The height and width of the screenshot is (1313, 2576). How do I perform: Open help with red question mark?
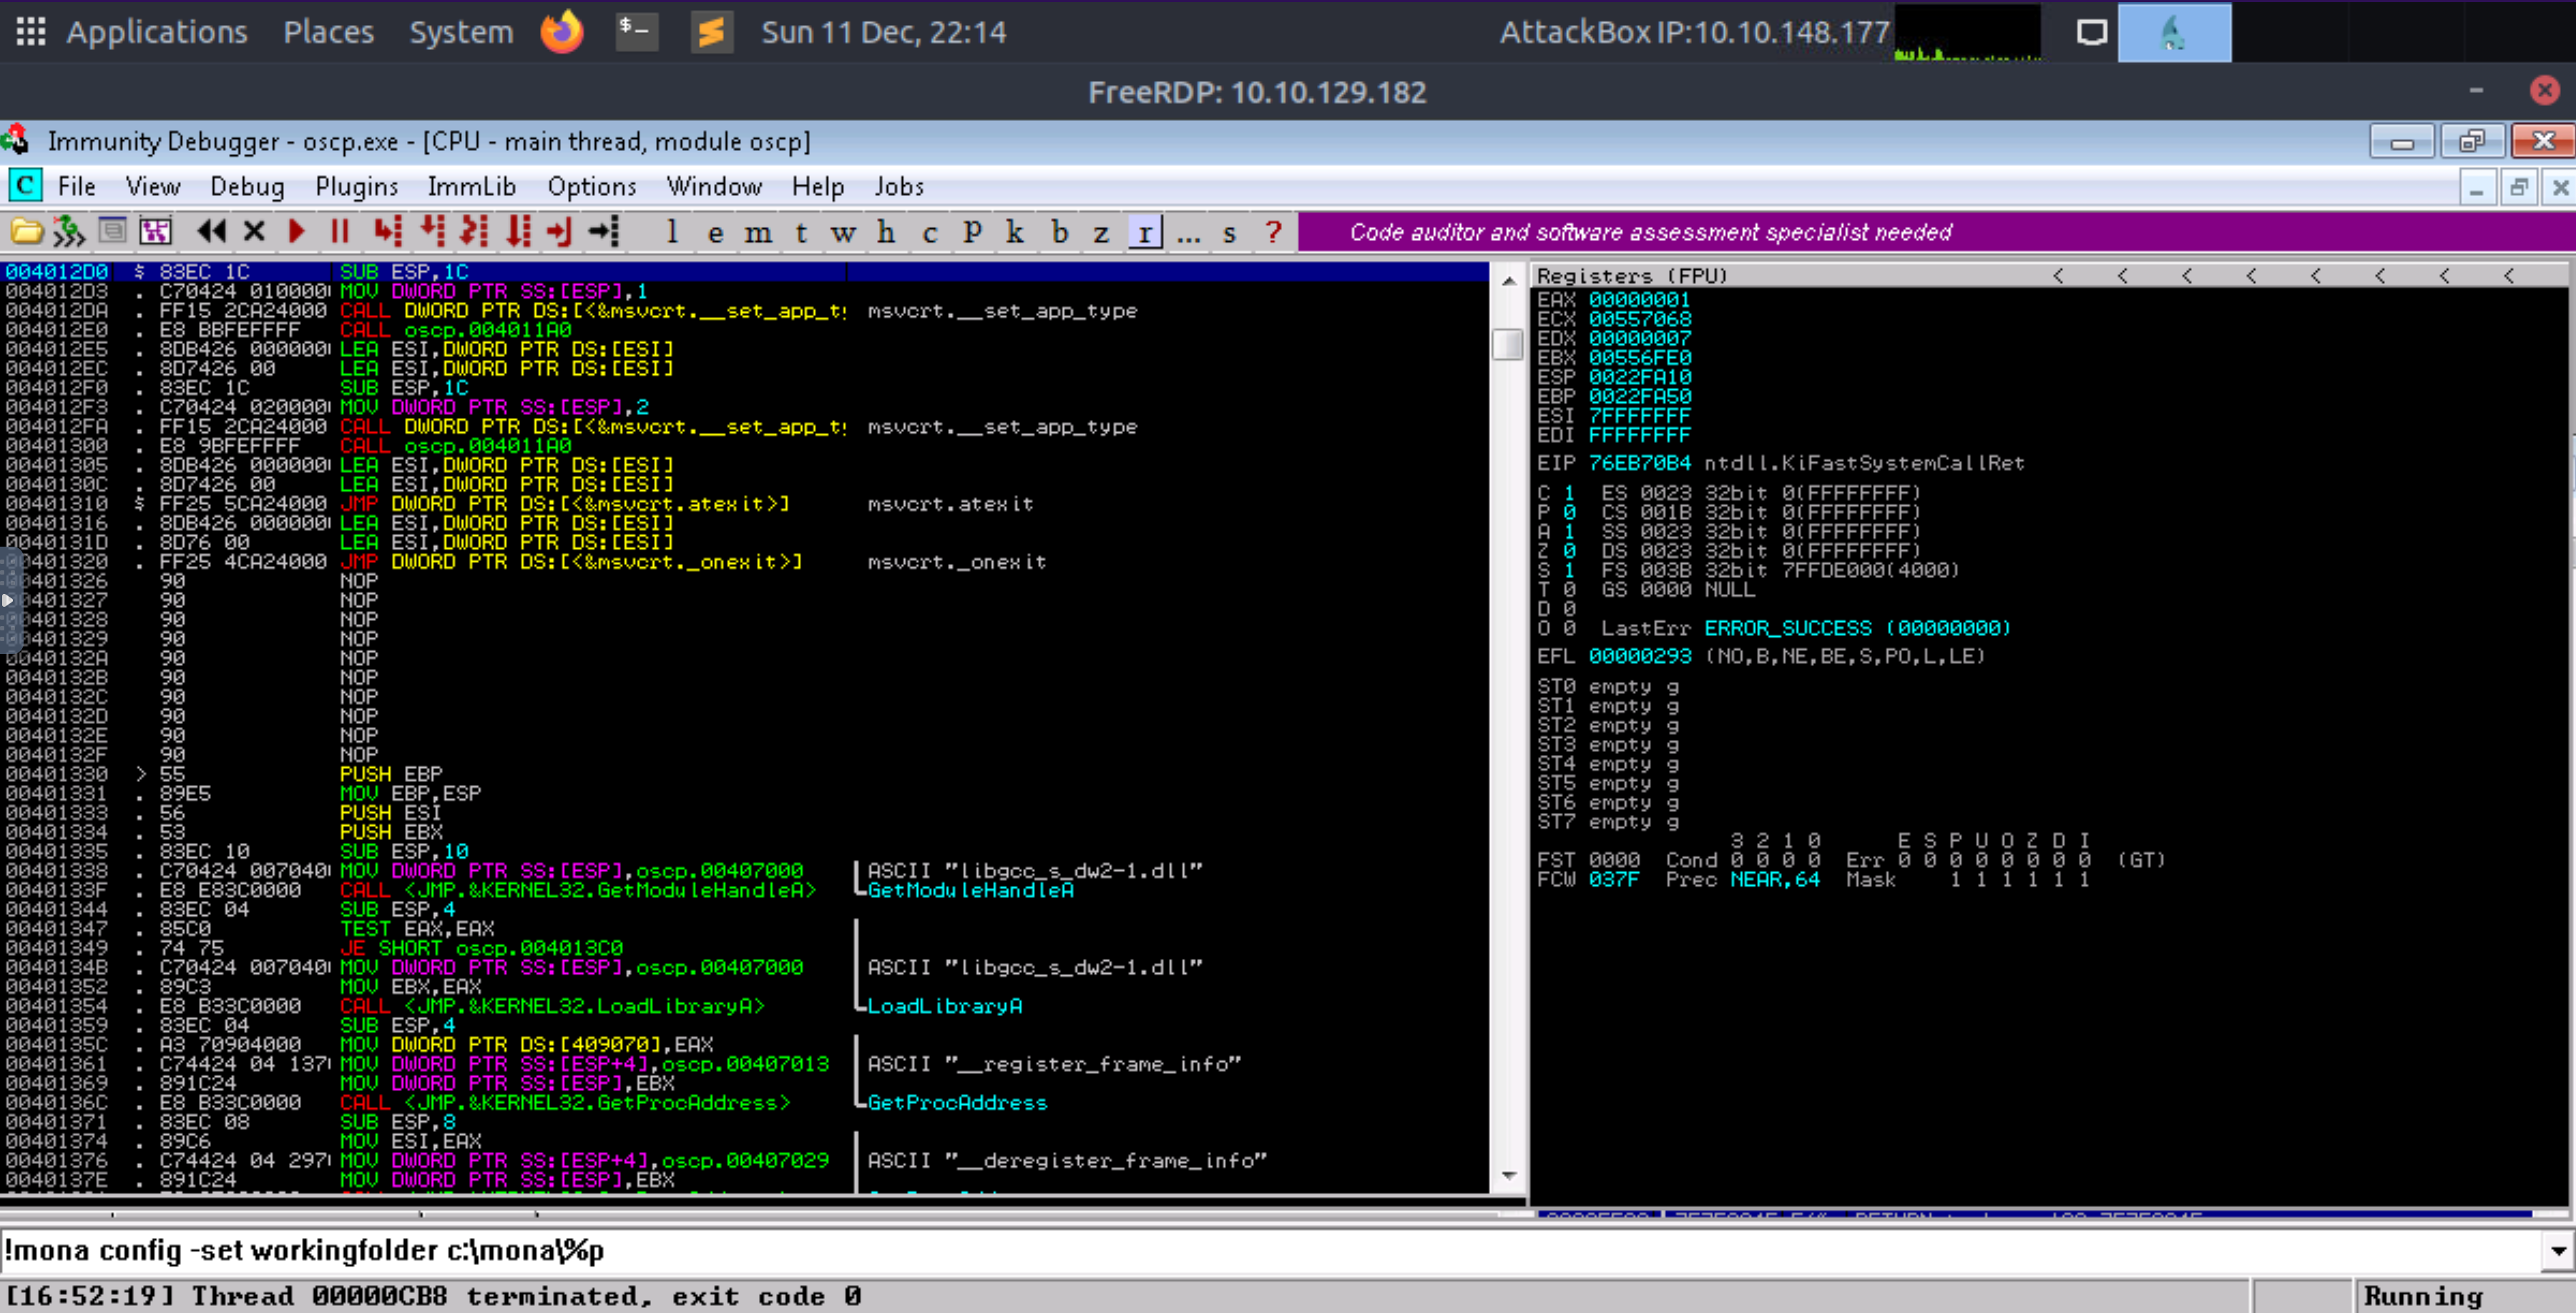click(x=1273, y=232)
